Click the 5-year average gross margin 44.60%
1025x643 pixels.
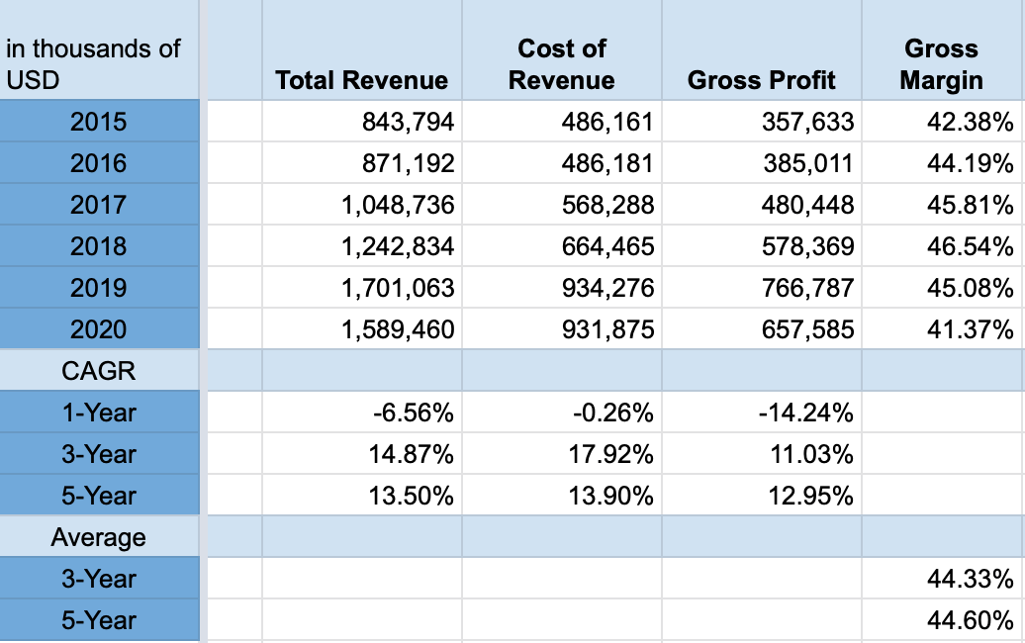click(970, 620)
